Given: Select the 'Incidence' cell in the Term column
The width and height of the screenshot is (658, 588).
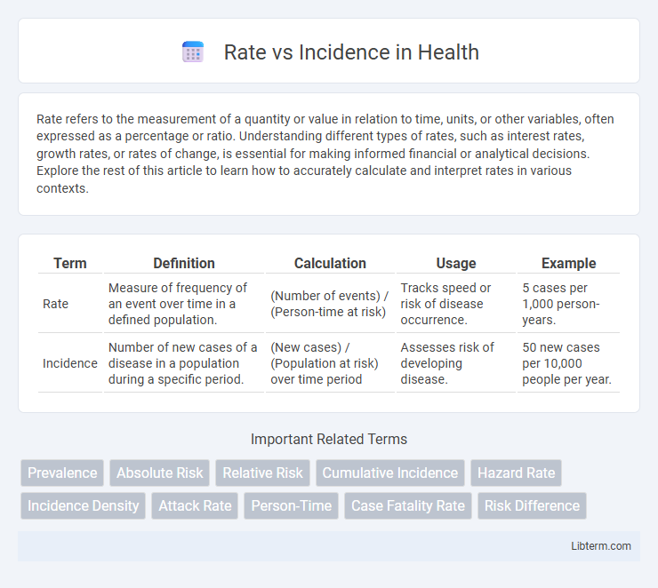Looking at the screenshot, I should coord(70,363).
